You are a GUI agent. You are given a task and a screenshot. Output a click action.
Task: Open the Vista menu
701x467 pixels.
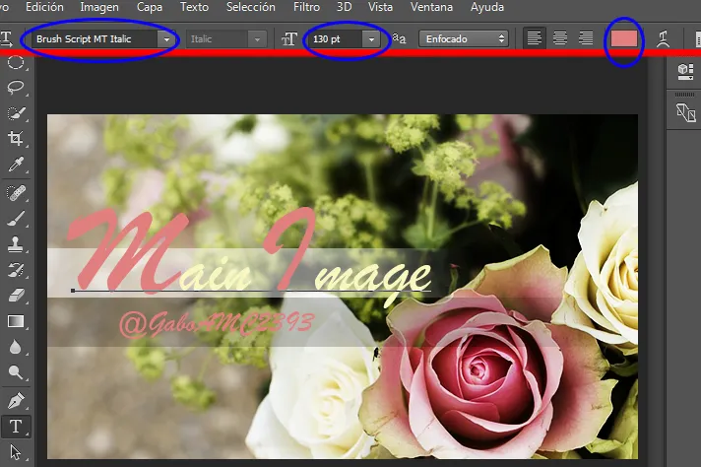[380, 7]
